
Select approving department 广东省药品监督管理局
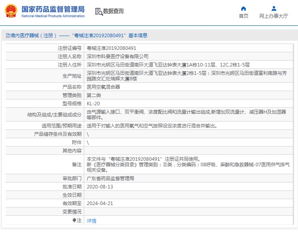click(x=110, y=179)
